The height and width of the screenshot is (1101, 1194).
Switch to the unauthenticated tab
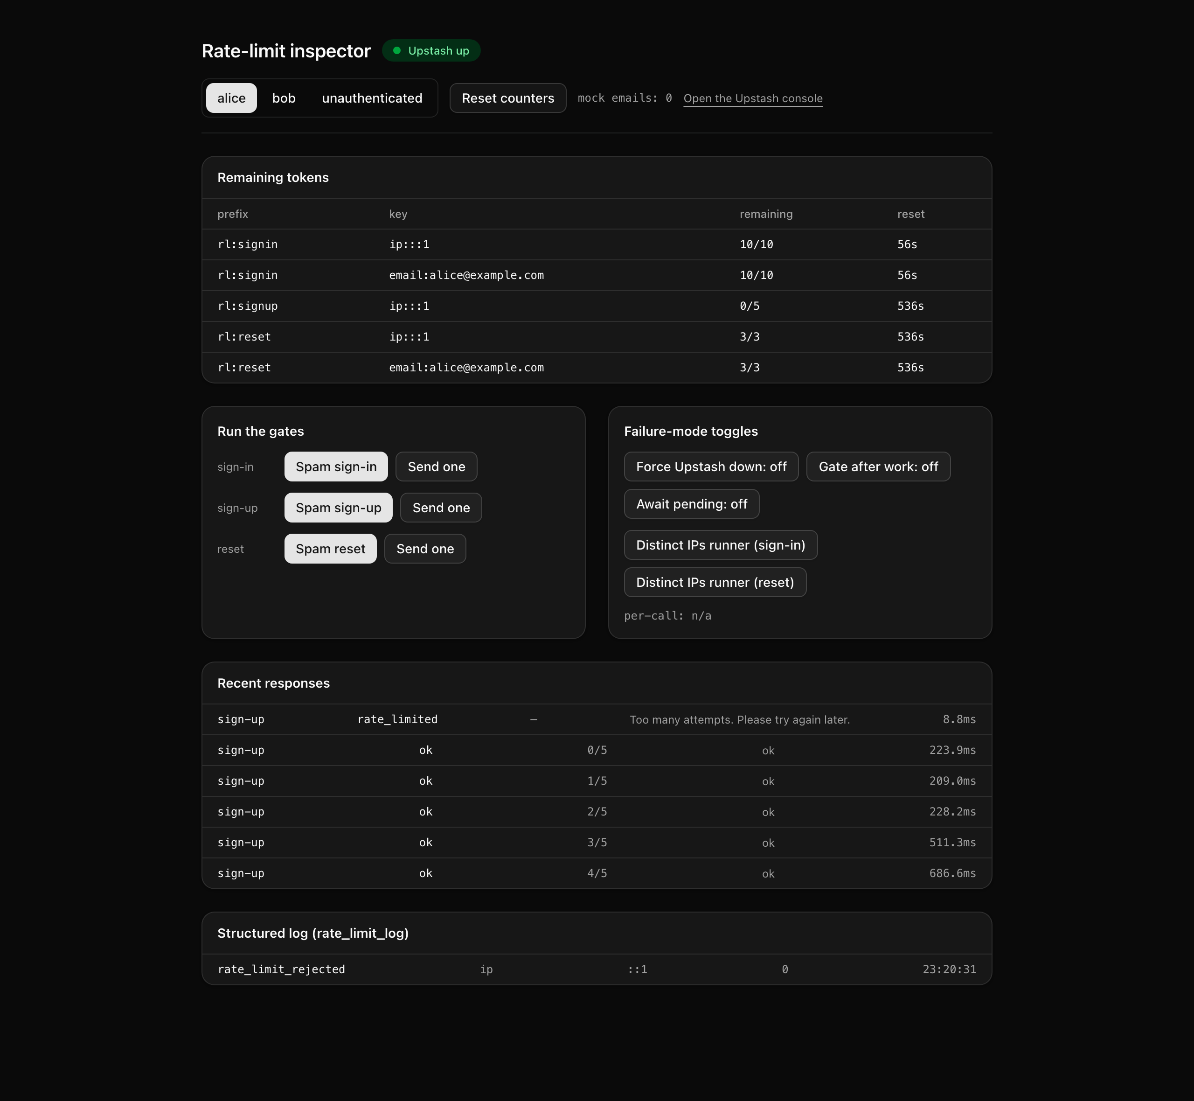point(372,98)
